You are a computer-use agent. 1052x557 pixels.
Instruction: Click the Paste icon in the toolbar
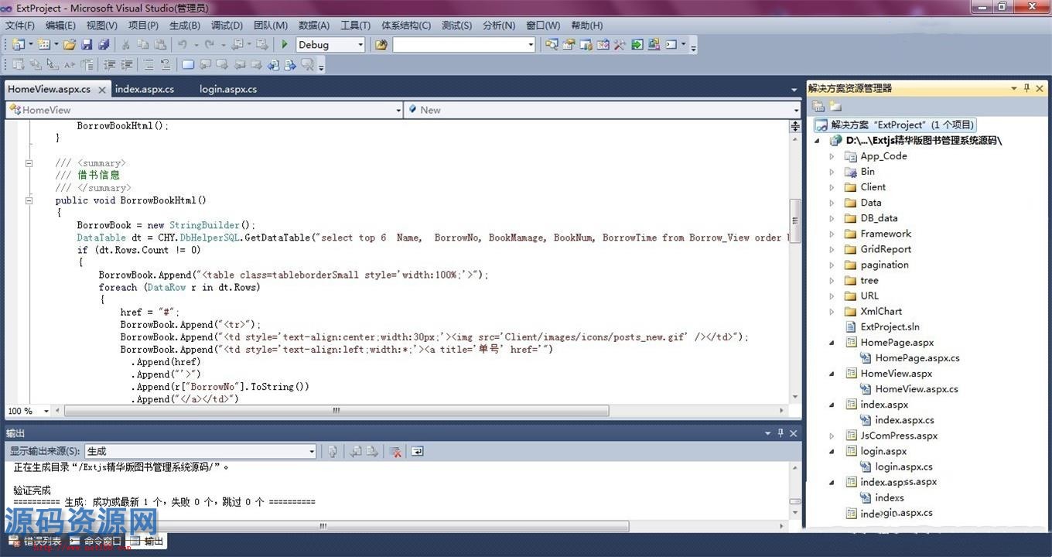pyautogui.click(x=160, y=45)
